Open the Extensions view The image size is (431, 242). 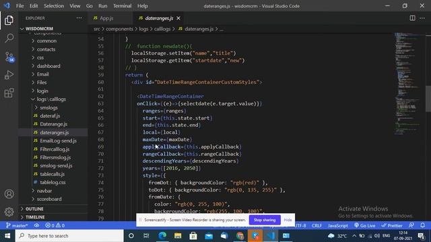coord(9,93)
